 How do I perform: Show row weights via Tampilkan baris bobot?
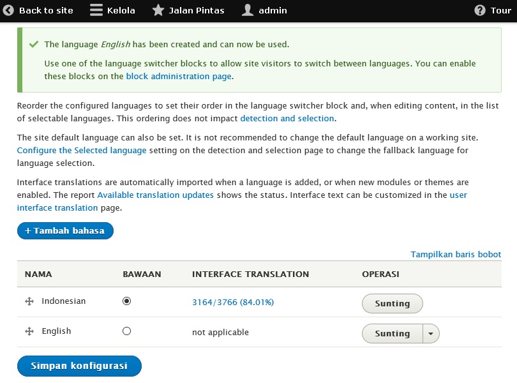456,254
